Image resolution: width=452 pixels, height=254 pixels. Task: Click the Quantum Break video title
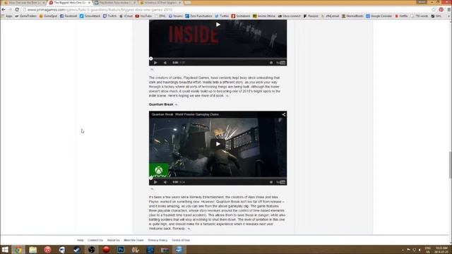185,114
